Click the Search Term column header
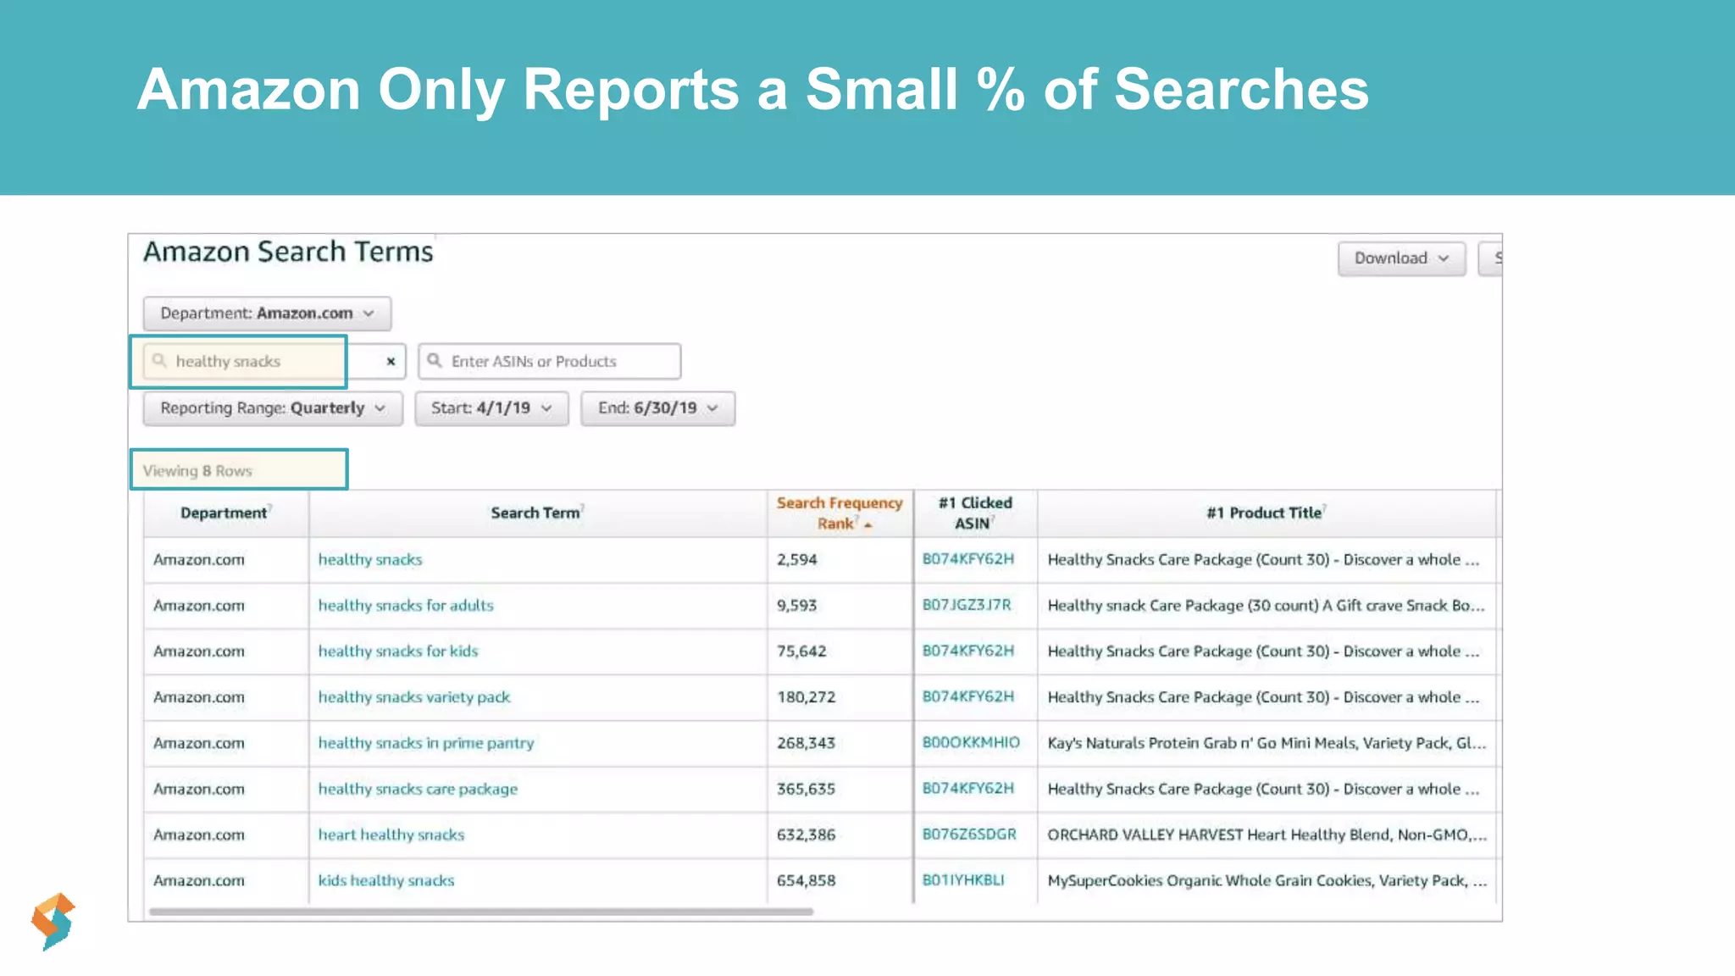 point(537,513)
